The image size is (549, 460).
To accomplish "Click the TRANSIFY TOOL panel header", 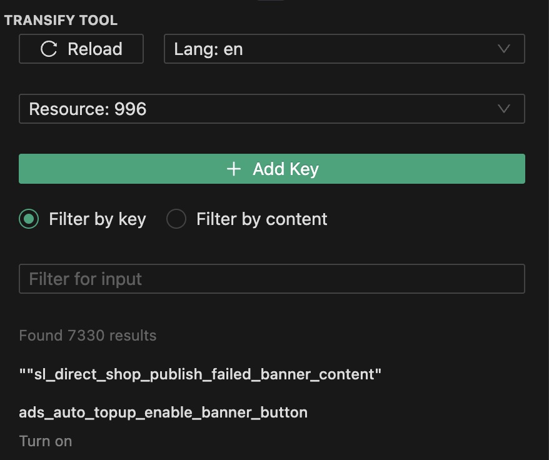I will pyautogui.click(x=60, y=20).
